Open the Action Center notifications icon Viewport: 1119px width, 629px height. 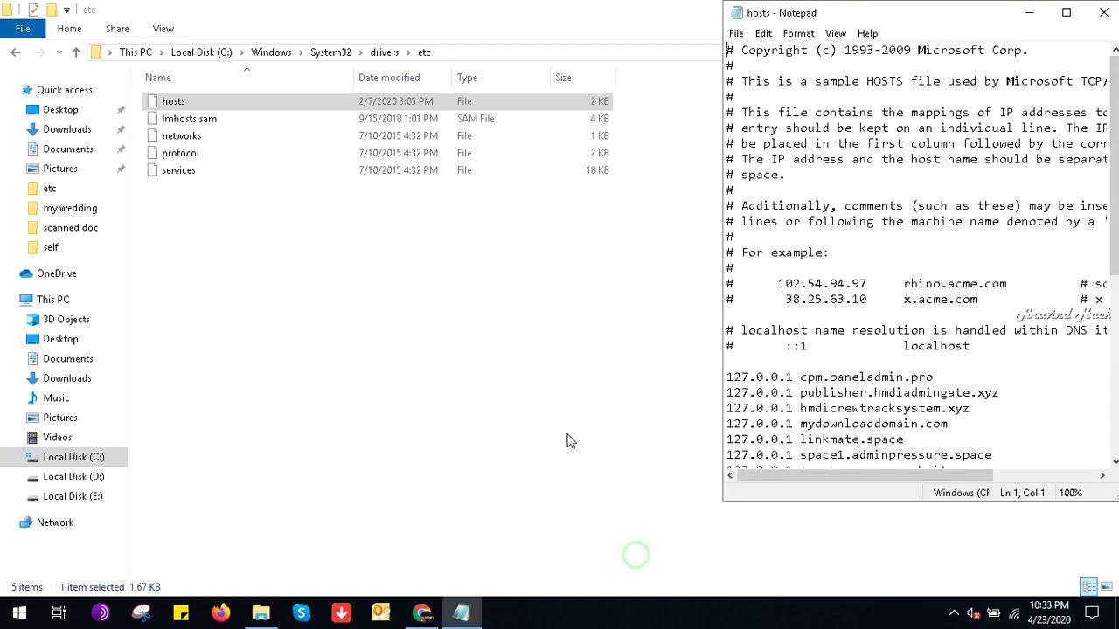(x=1092, y=612)
